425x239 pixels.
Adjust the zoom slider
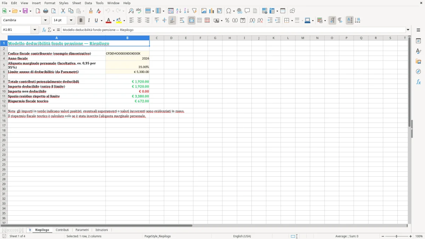tap(396, 236)
